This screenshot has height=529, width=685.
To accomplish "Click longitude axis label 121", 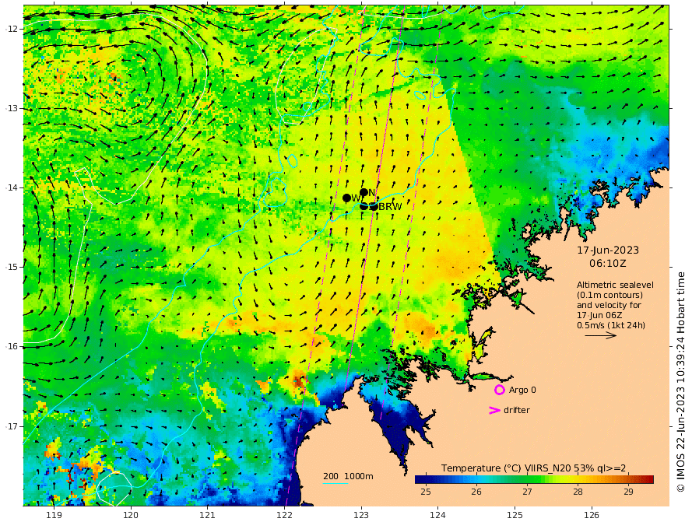I will [208, 515].
